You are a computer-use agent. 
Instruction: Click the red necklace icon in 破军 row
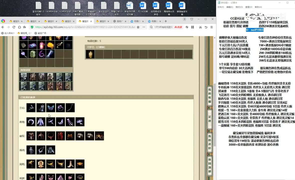click(x=51, y=136)
